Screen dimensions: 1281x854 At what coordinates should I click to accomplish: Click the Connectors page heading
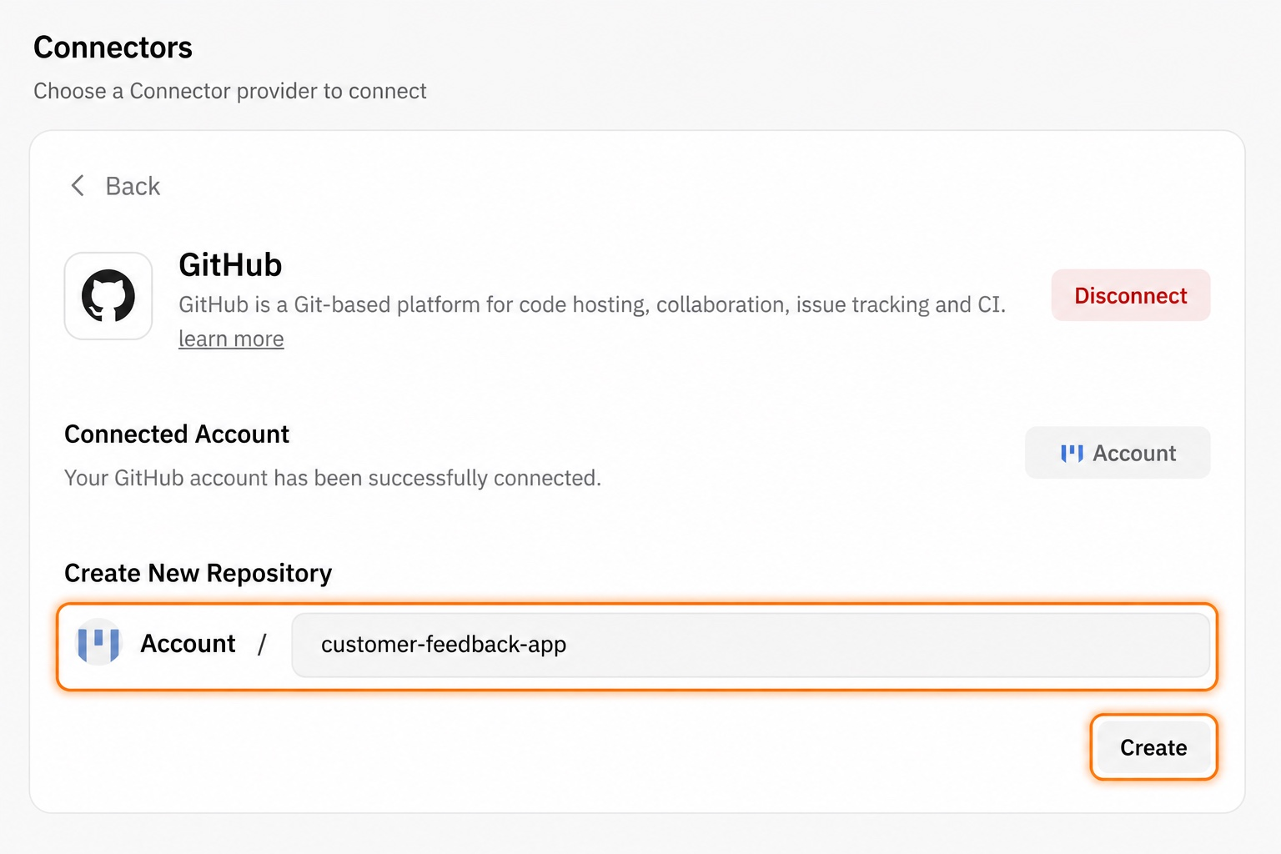[113, 48]
